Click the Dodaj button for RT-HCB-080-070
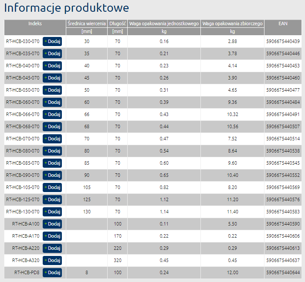This screenshot has height=282, width=305. (x=52, y=151)
